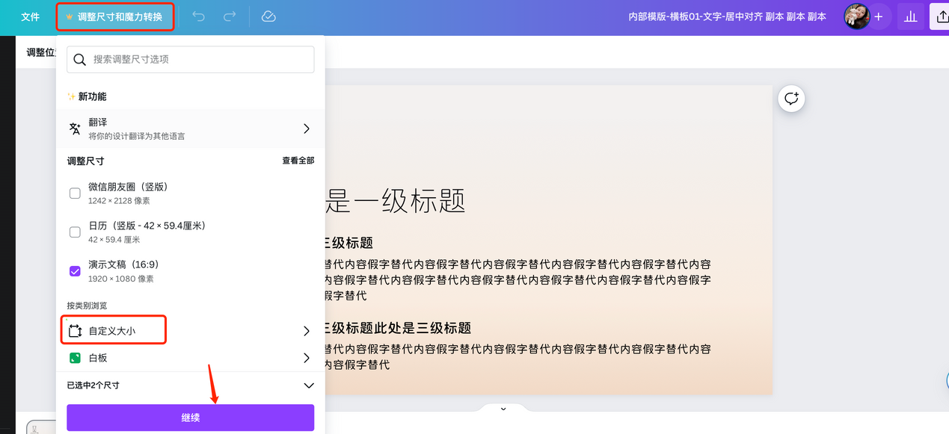949x434 pixels.
Task: Expand the 白板 chevron
Action: coord(306,358)
